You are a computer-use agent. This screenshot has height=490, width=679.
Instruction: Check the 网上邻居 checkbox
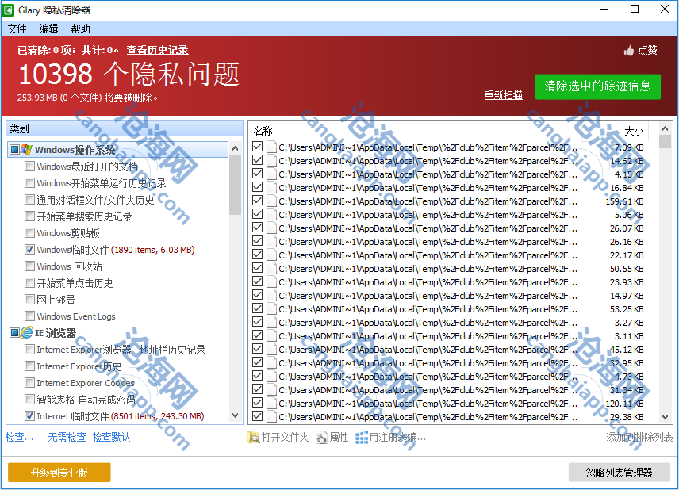[29, 299]
